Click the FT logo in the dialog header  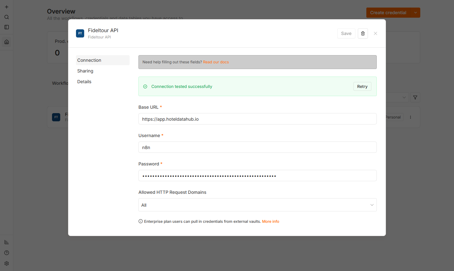tap(80, 33)
